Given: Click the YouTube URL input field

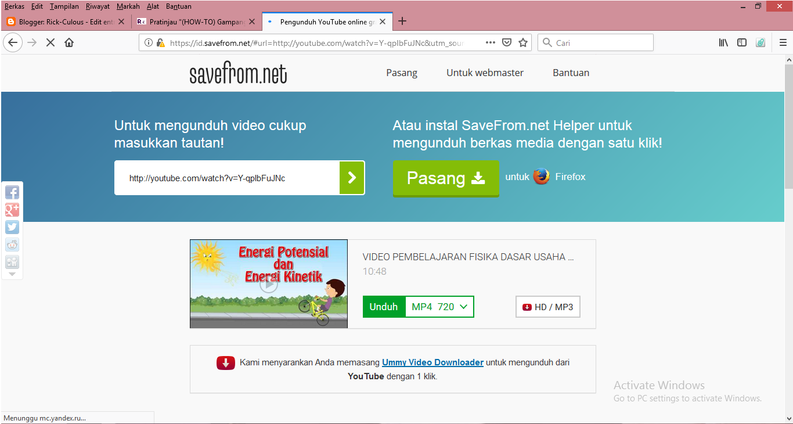Looking at the screenshot, I should (x=227, y=178).
